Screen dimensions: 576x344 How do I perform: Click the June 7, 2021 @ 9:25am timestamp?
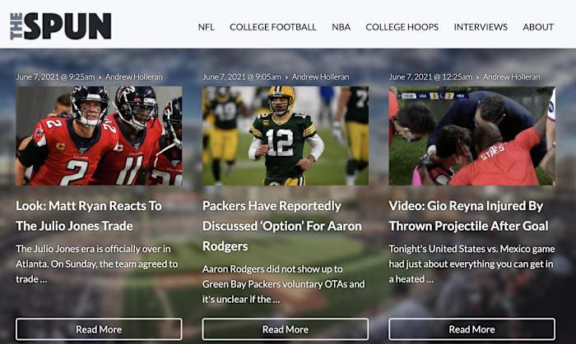(55, 77)
